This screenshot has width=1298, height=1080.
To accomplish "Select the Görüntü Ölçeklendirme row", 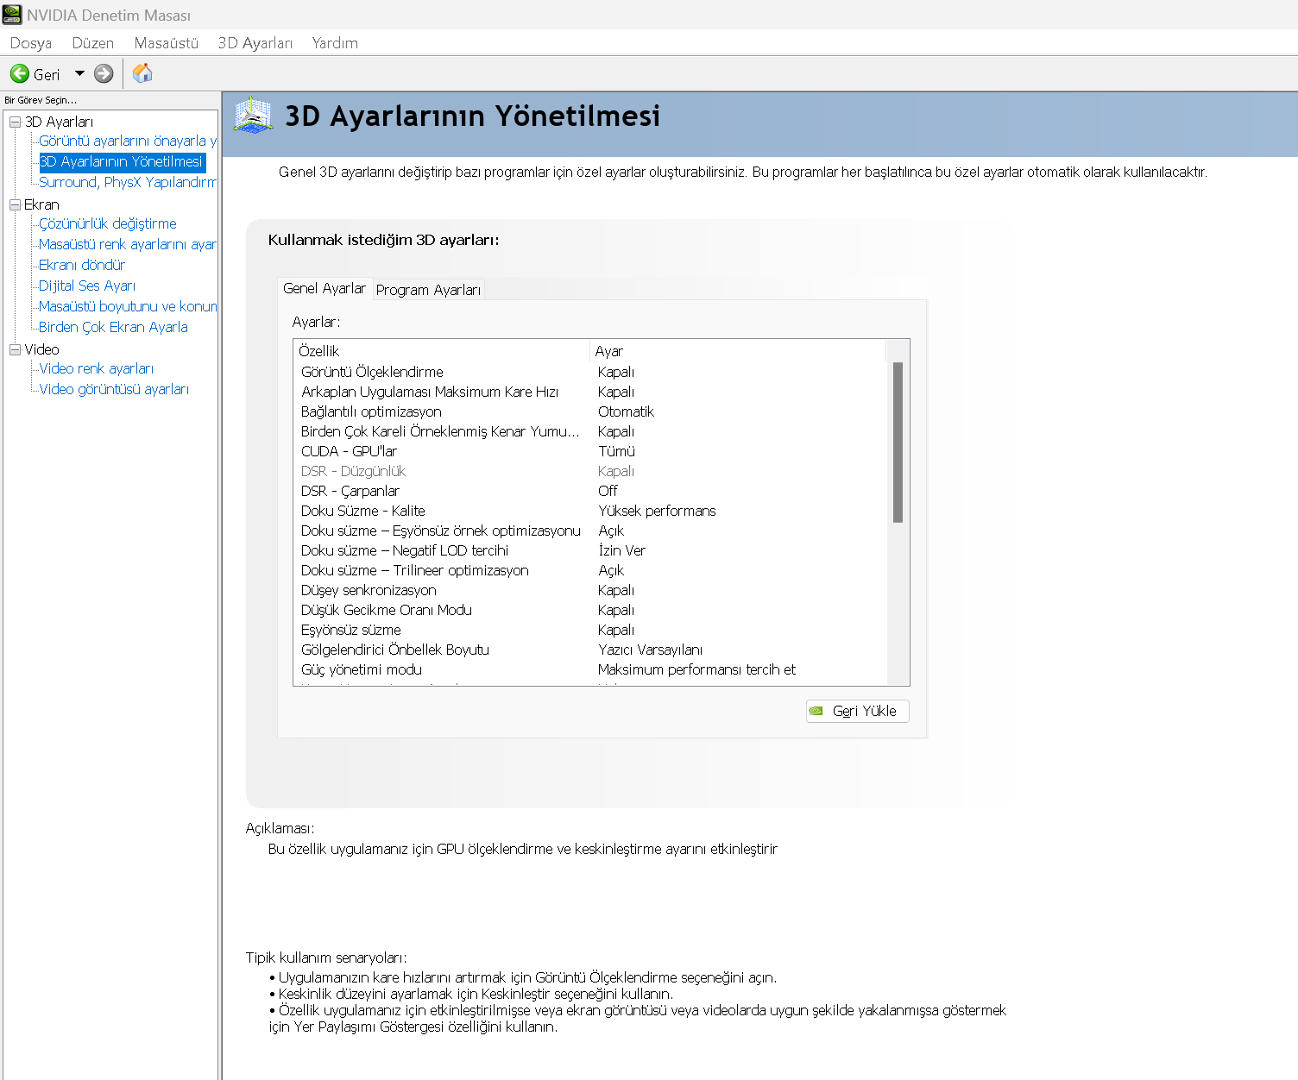I will pos(590,372).
